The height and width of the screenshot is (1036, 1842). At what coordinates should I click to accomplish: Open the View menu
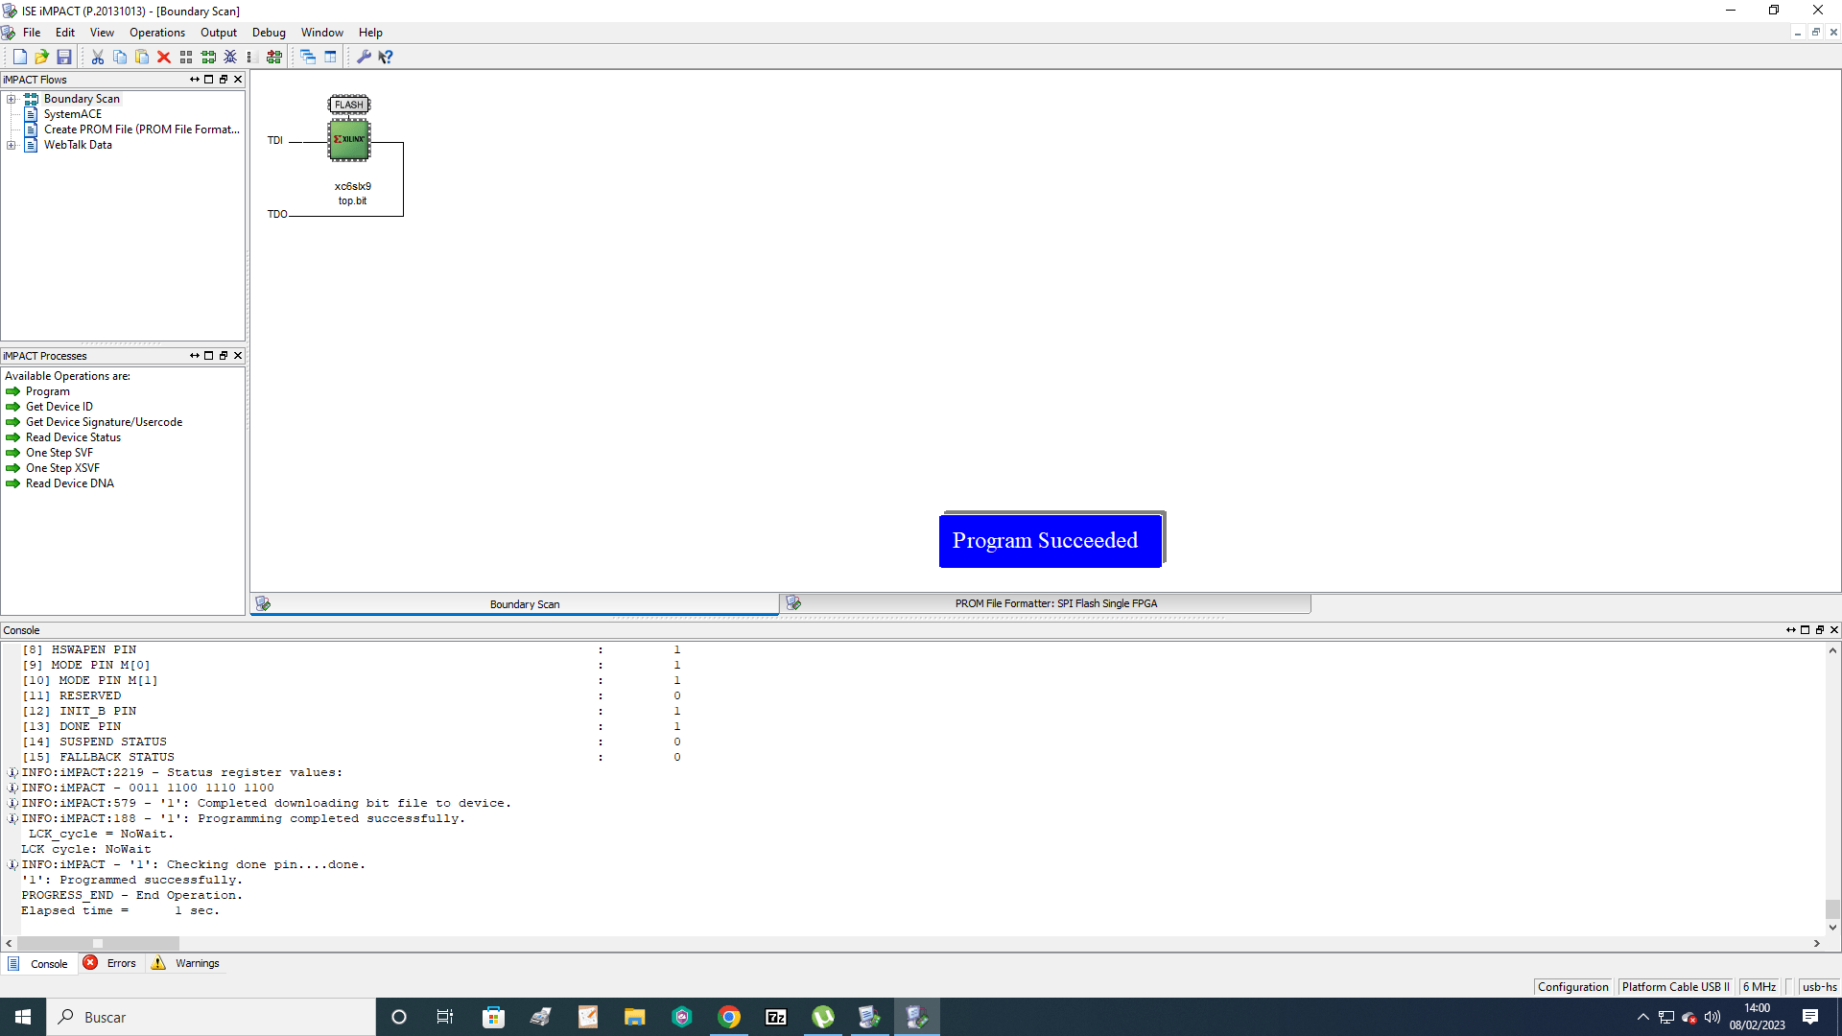(x=102, y=33)
